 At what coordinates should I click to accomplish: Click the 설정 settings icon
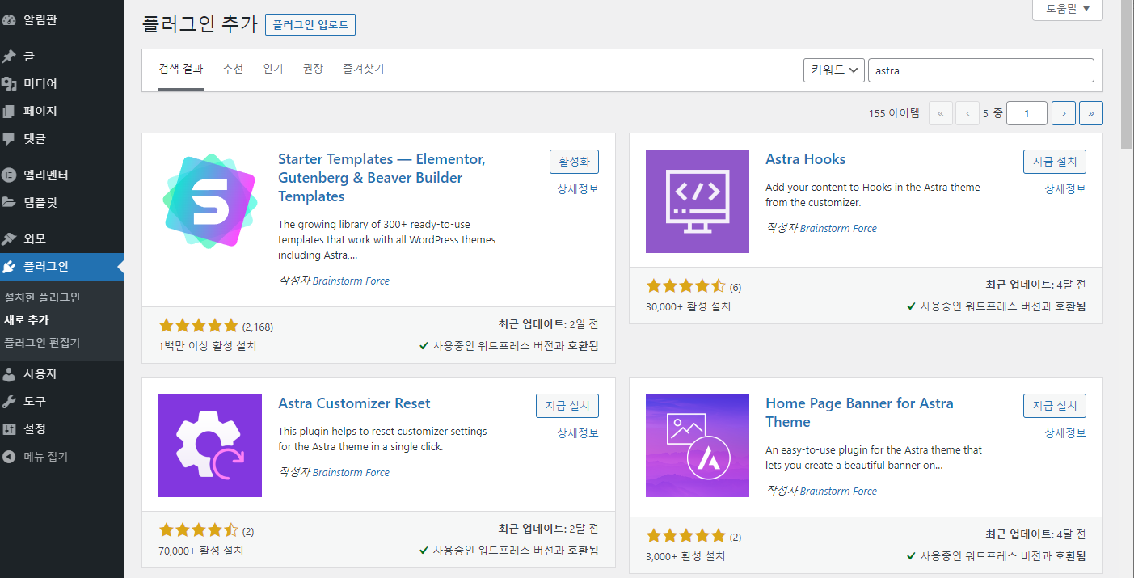(x=9, y=429)
